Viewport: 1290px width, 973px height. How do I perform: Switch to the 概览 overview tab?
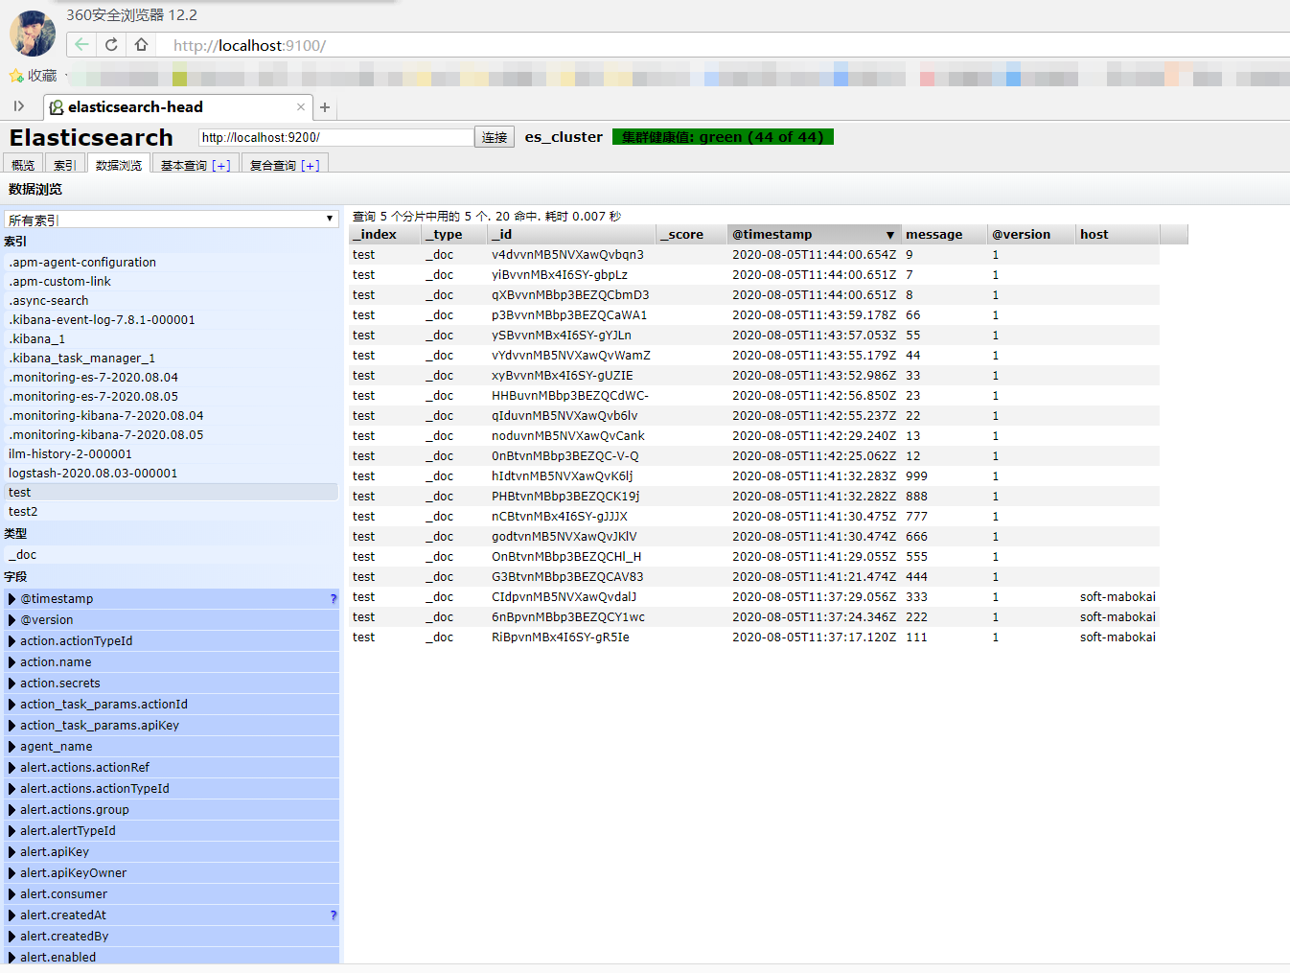(x=23, y=165)
